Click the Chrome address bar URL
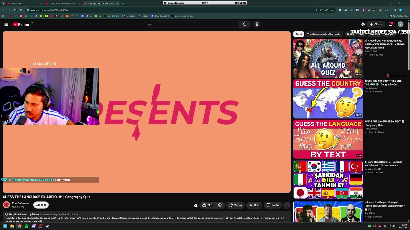The width and height of the screenshot is (410, 230). pos(49,10)
